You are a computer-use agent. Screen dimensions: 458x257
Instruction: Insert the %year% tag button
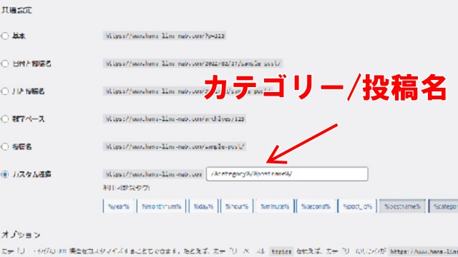point(119,206)
